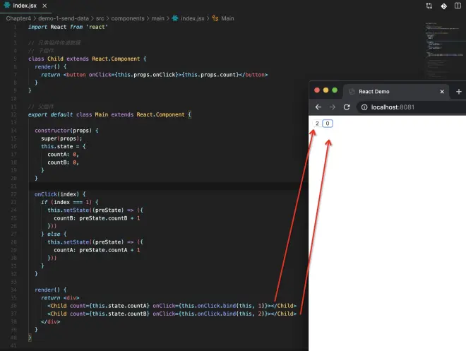
Task: Select the src breadcrumb segment
Action: click(x=100, y=18)
